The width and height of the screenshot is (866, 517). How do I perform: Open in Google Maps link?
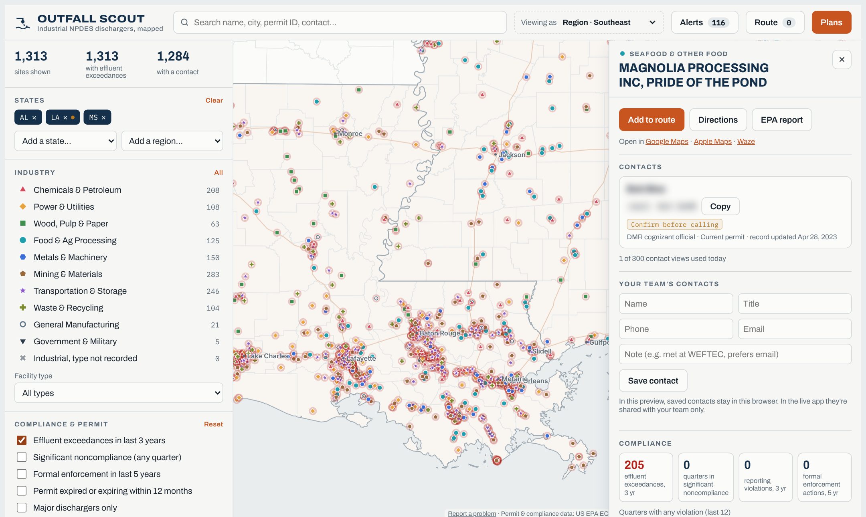pyautogui.click(x=667, y=141)
